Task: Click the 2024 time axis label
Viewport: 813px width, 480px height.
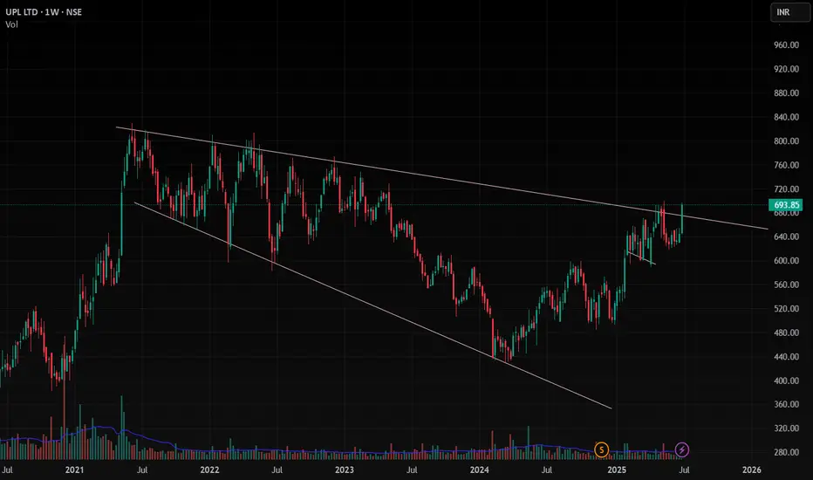Action: [479, 470]
